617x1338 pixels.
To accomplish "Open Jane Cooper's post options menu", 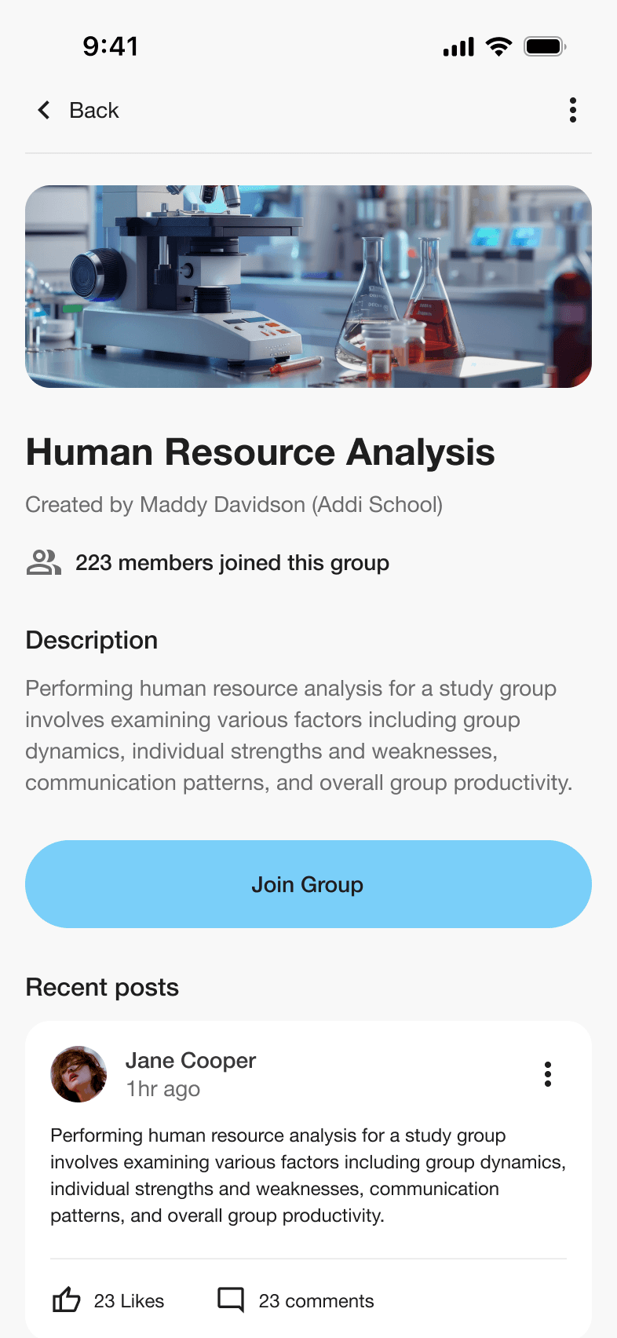I will point(548,1074).
